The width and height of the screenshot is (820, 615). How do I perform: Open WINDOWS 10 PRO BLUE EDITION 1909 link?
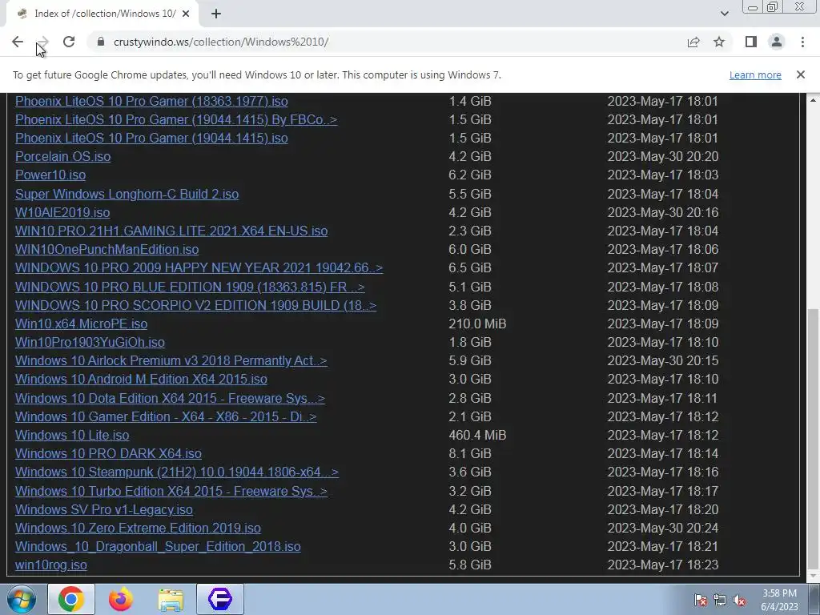pyautogui.click(x=190, y=287)
